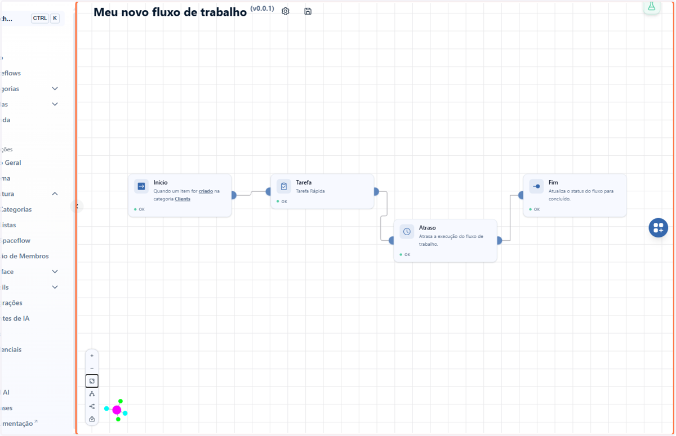The width and height of the screenshot is (676, 436).
Task: Click Atraso node output connector
Action: [x=499, y=241]
